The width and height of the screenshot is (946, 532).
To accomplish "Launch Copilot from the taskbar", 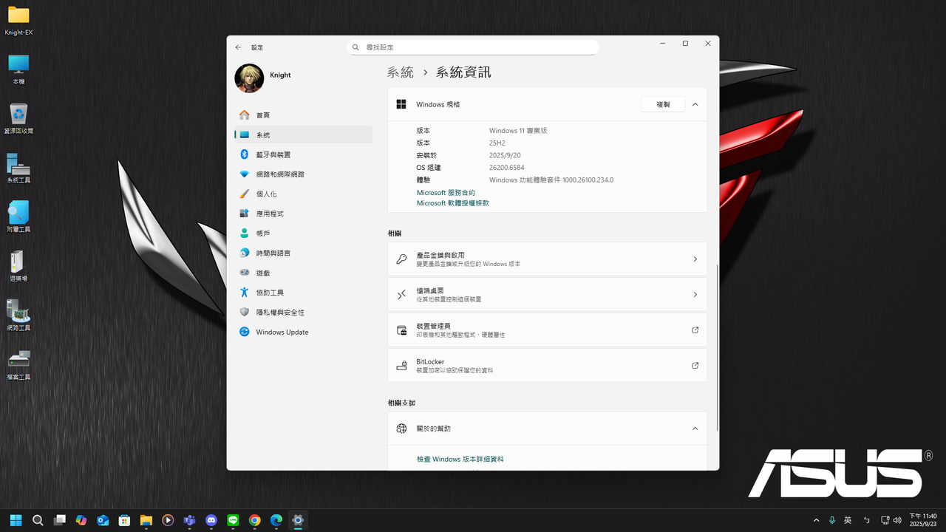I will point(81,520).
